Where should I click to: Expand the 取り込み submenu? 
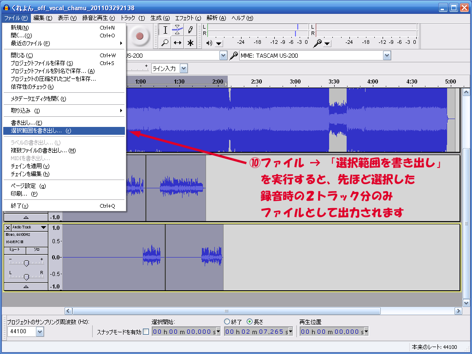coord(64,111)
